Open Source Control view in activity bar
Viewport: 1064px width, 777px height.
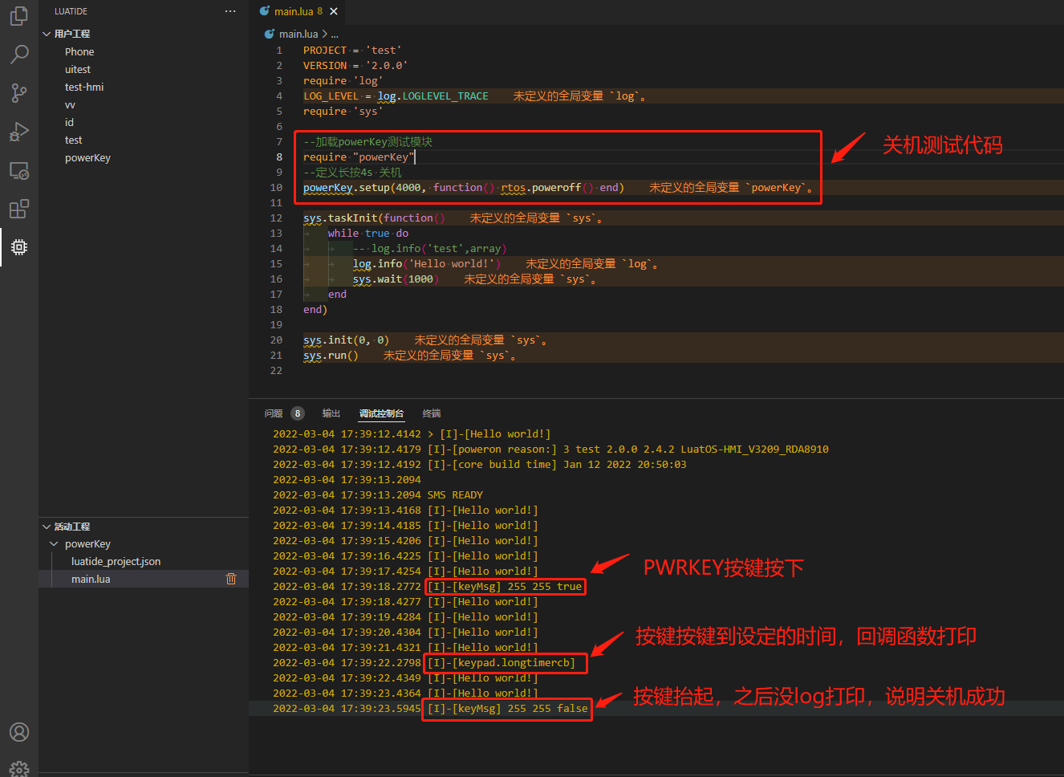19,92
